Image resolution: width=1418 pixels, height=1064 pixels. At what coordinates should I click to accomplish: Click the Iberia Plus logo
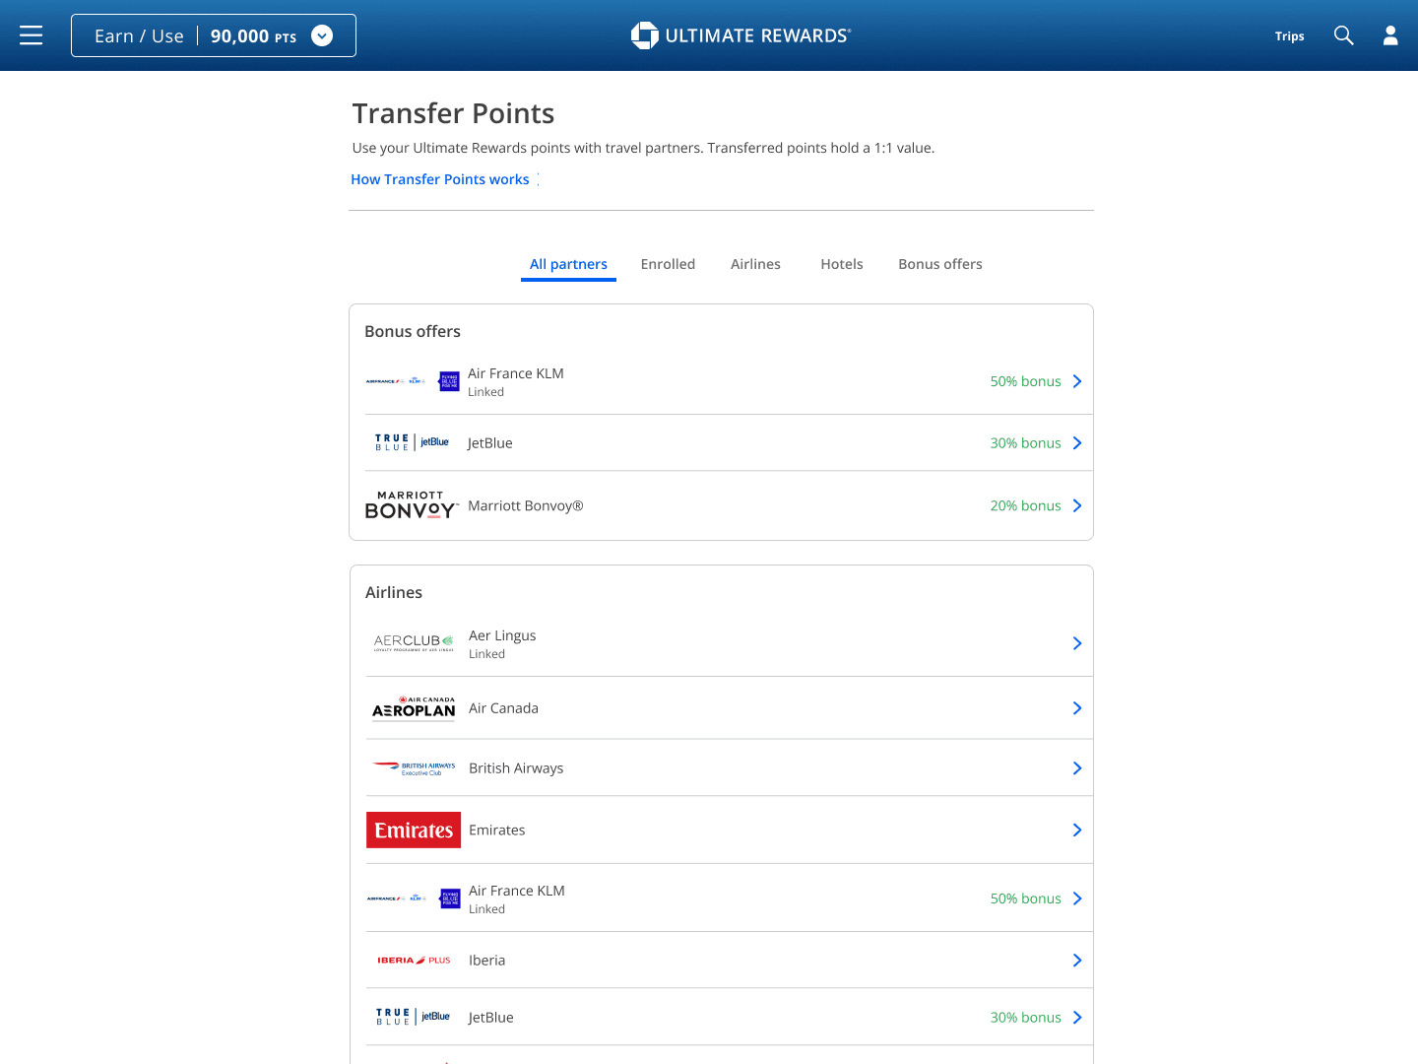click(414, 960)
